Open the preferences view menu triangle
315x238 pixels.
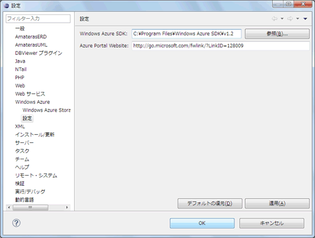[306, 19]
